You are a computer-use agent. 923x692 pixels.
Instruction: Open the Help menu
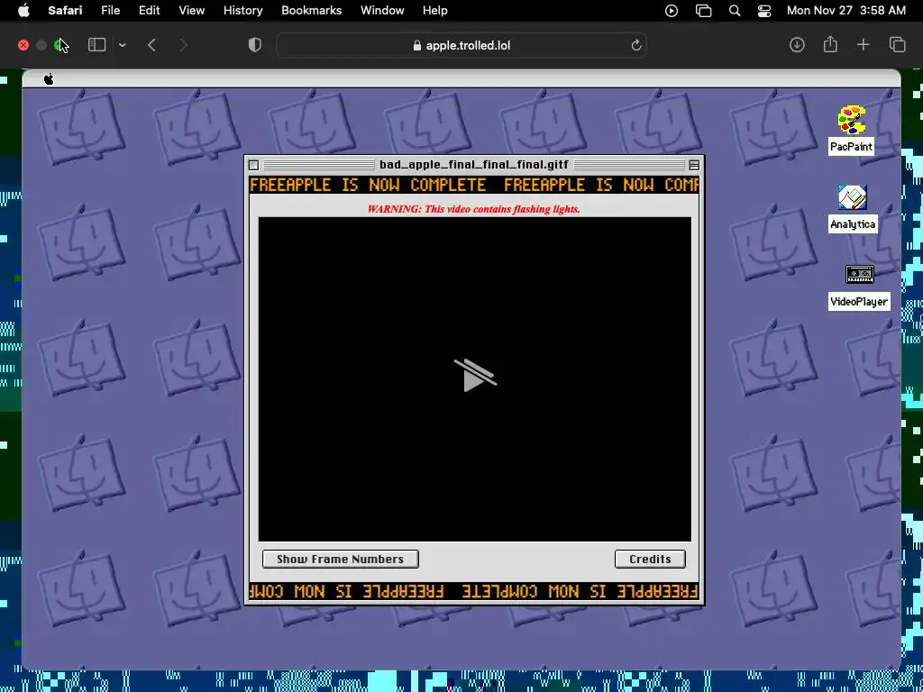435,11
